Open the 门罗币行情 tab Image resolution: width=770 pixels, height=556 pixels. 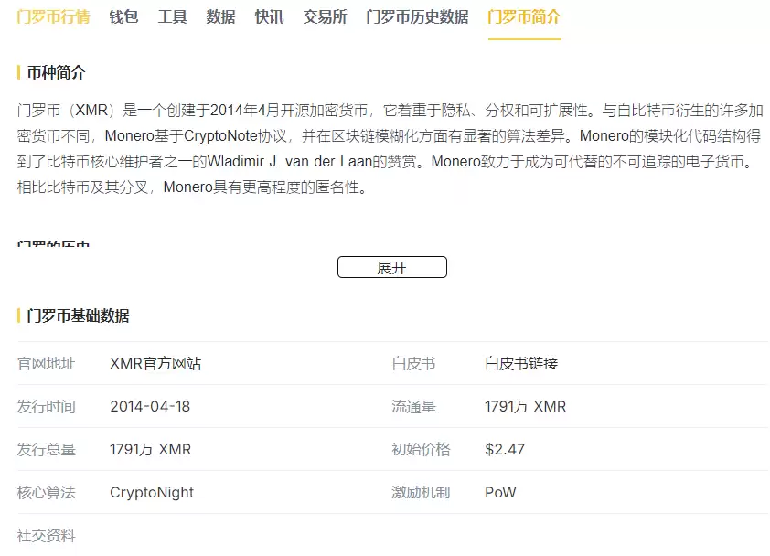[x=53, y=17]
